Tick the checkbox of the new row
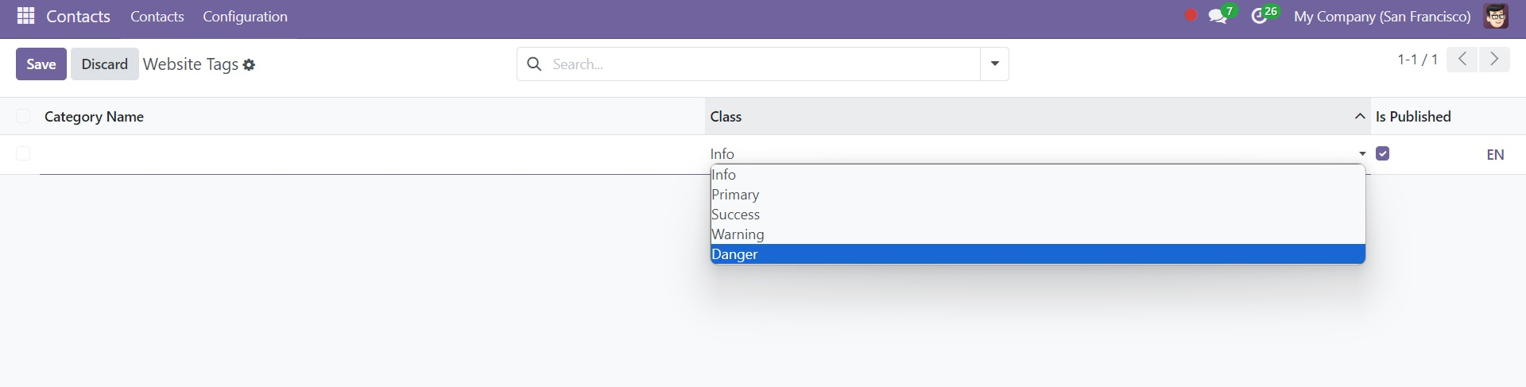1526x387 pixels. pos(23,153)
